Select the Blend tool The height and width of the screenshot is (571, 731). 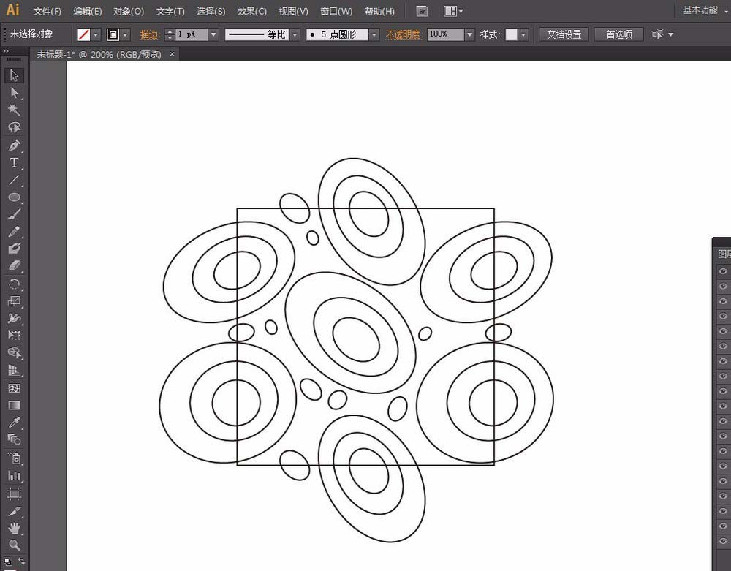pyautogui.click(x=14, y=439)
